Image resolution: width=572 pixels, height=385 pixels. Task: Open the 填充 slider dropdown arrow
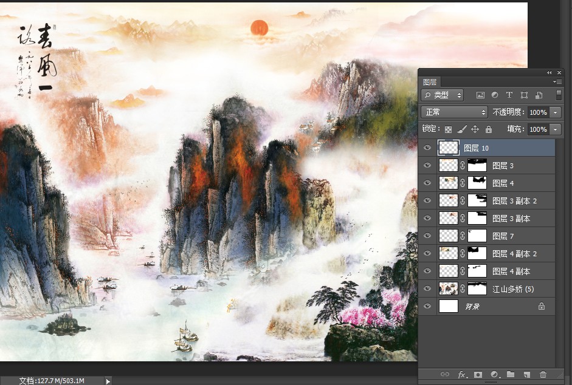[x=555, y=129]
